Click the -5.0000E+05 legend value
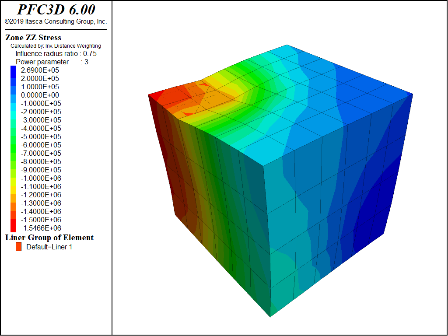Viewport: 448px width, 336px height. (x=41, y=136)
